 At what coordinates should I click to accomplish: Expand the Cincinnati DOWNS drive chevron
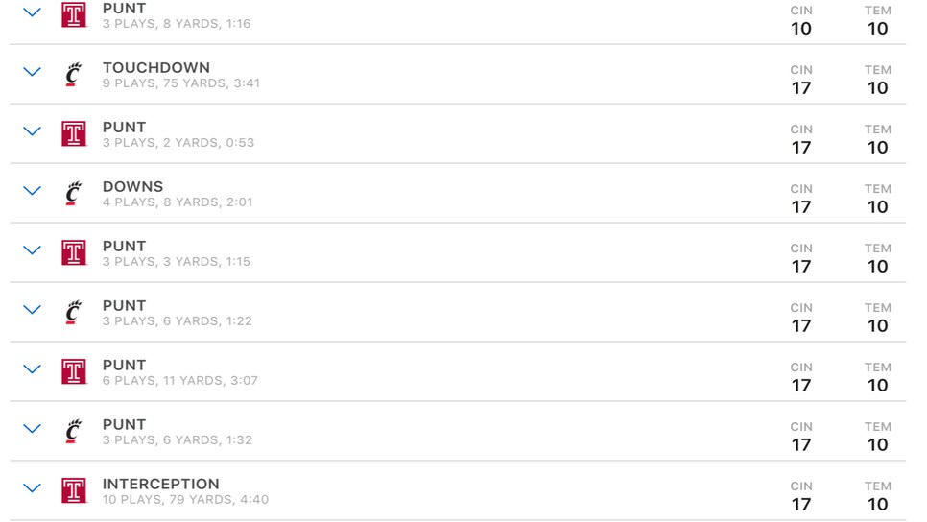(32, 190)
